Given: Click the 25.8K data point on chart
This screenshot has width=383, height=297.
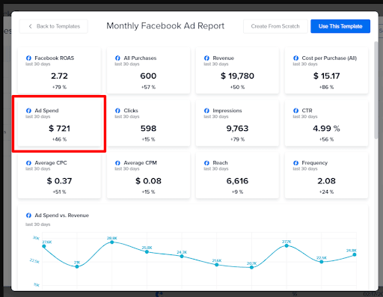Looking at the screenshot, I should click(147, 252).
